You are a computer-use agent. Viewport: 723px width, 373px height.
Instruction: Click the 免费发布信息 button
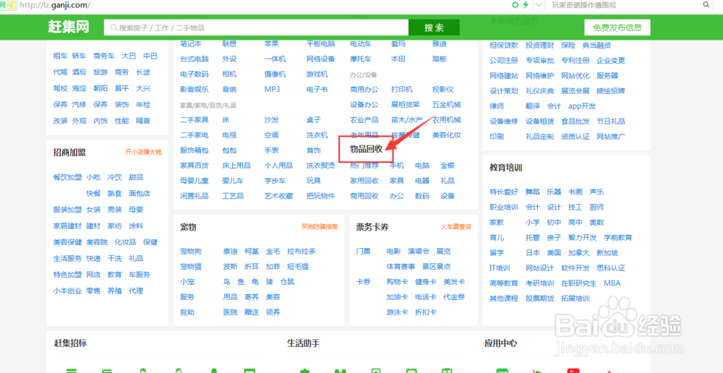point(617,27)
